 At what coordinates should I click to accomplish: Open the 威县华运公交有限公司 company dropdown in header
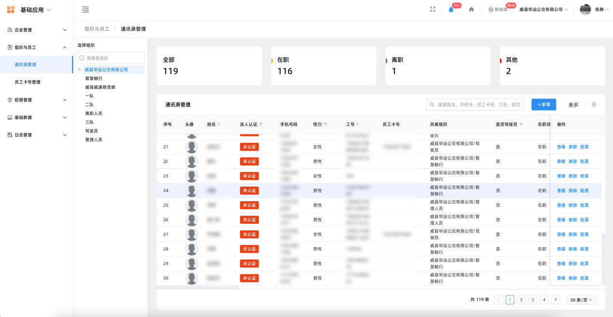(543, 10)
